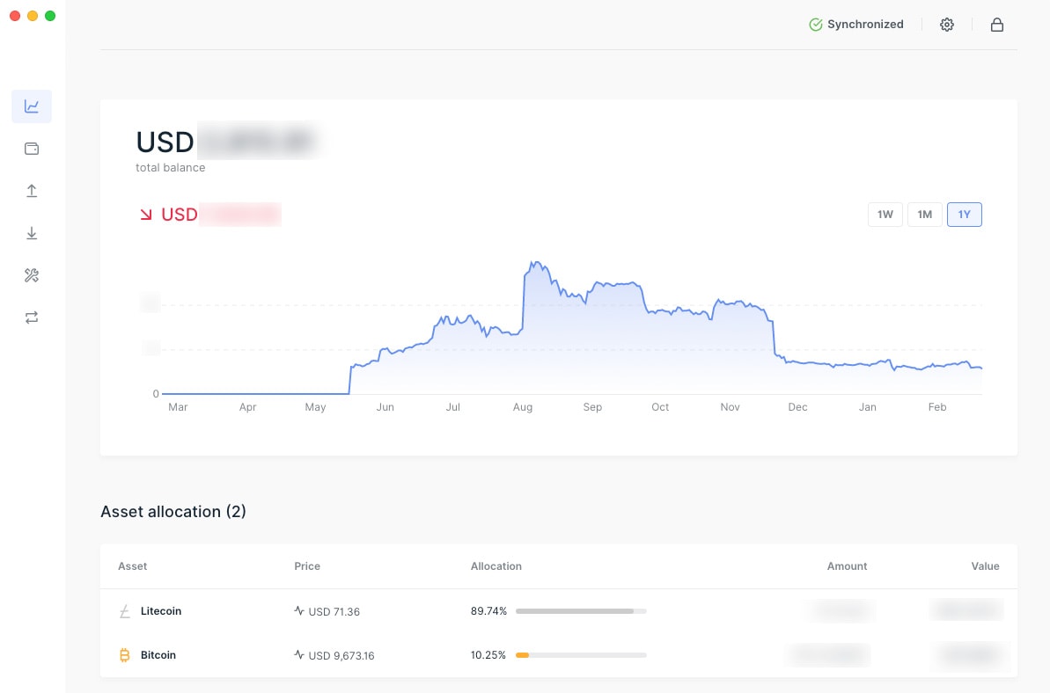Switch chart range to 1W
The width and height of the screenshot is (1050, 693).
click(x=885, y=215)
